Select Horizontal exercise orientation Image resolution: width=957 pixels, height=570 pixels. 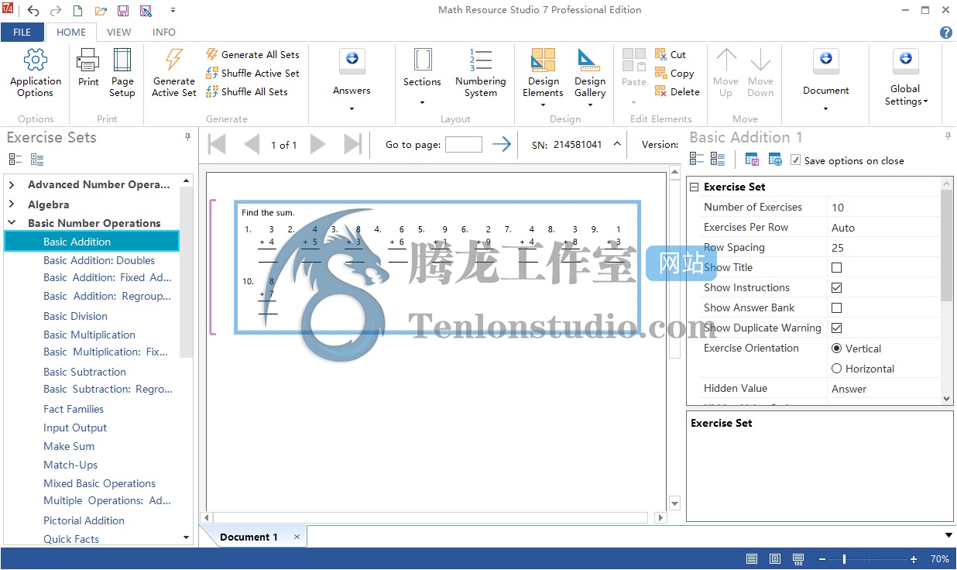836,369
